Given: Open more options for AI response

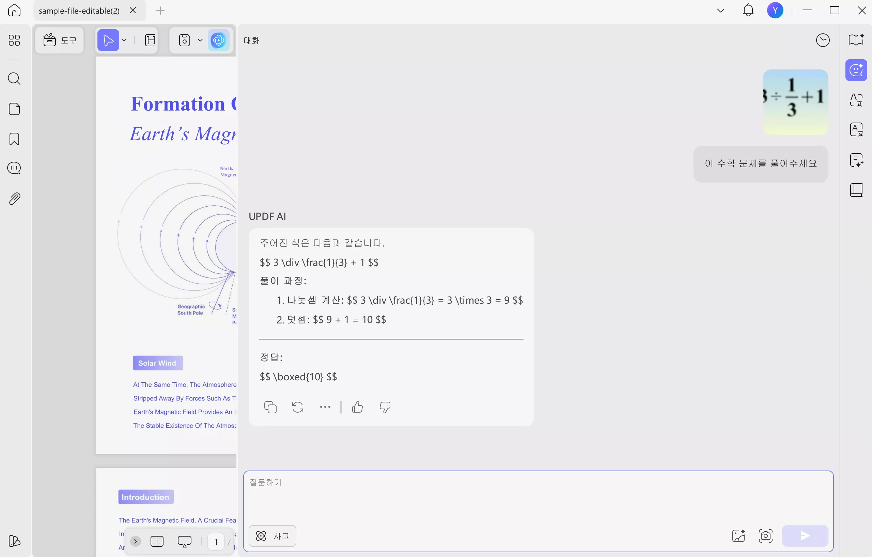Looking at the screenshot, I should 325,407.
